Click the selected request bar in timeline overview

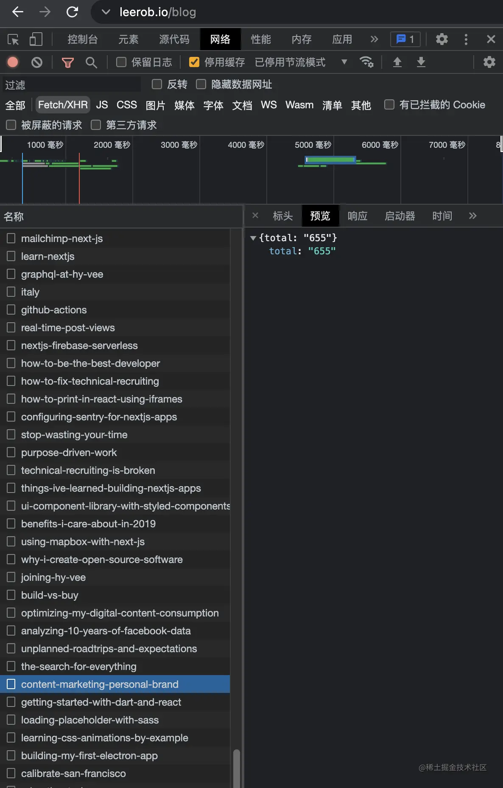[330, 160]
